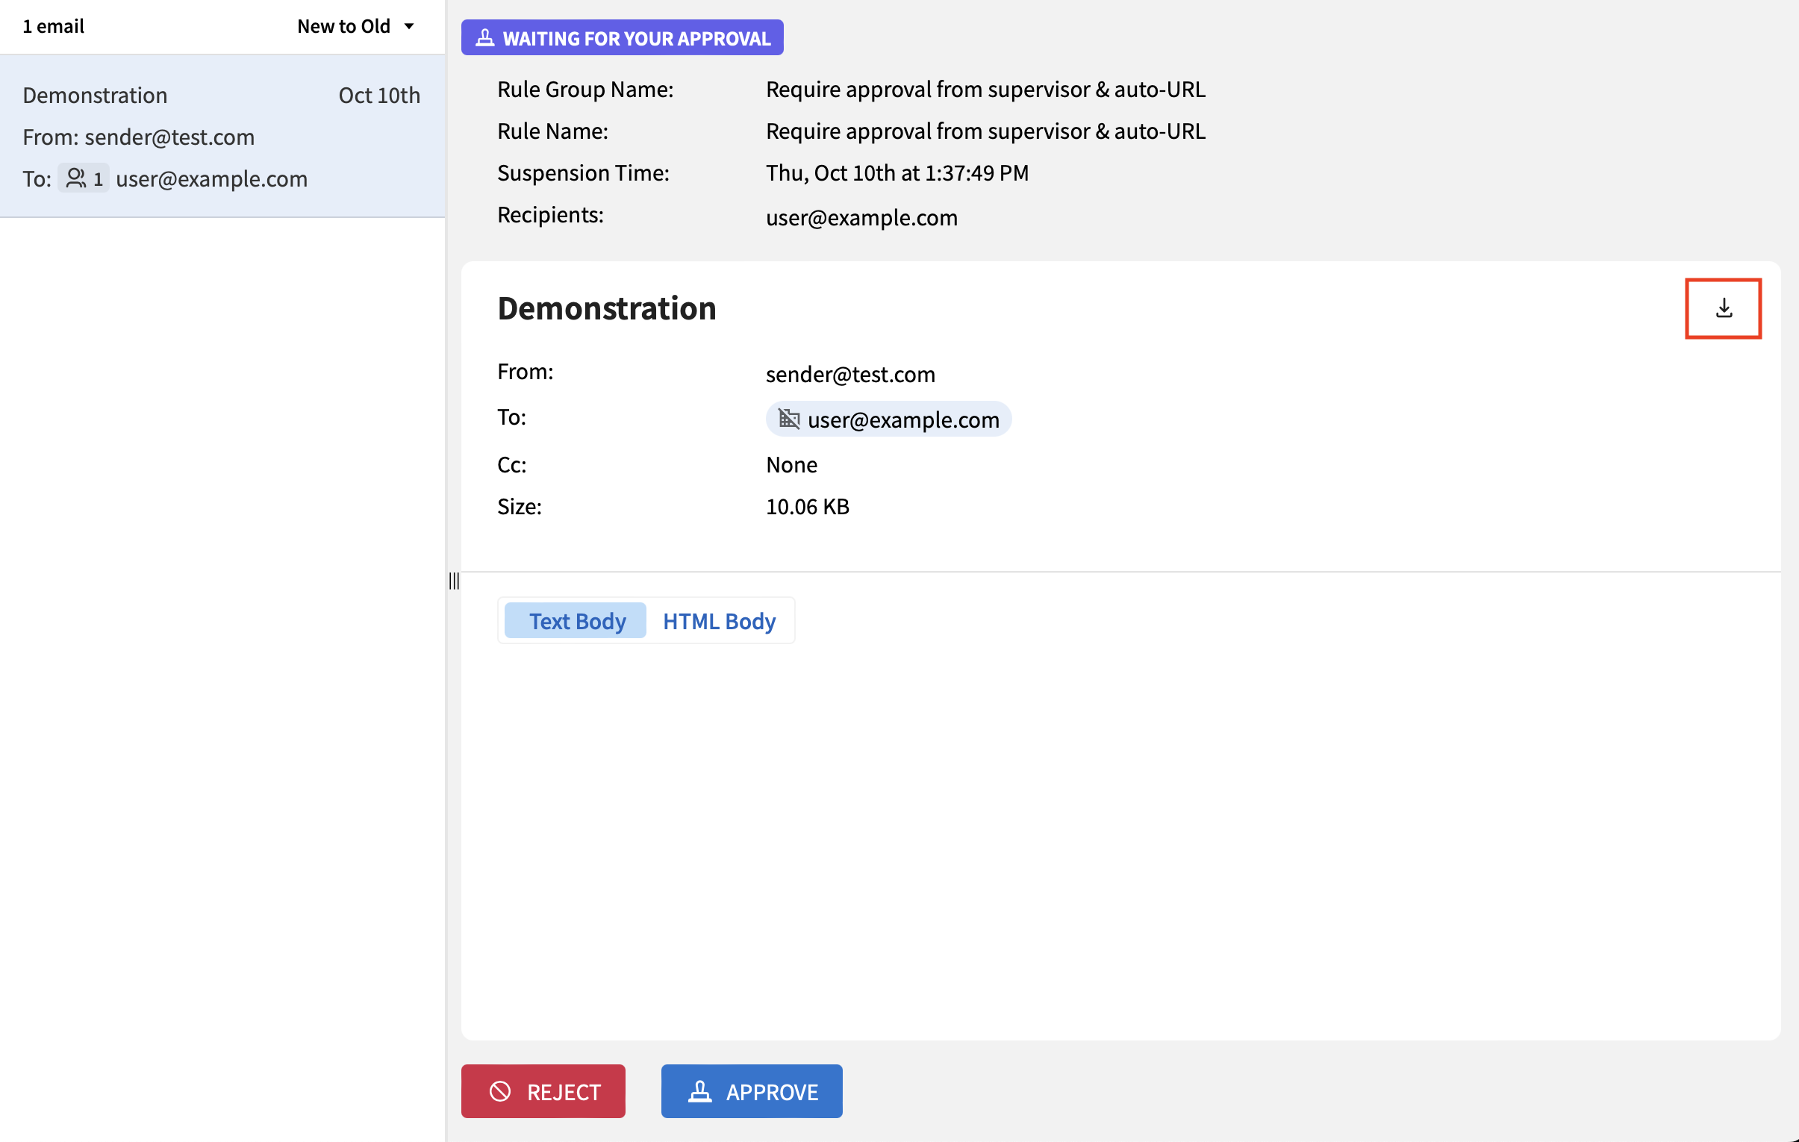This screenshot has width=1799, height=1142.
Task: Click the recipients count people icon
Action: point(76,178)
